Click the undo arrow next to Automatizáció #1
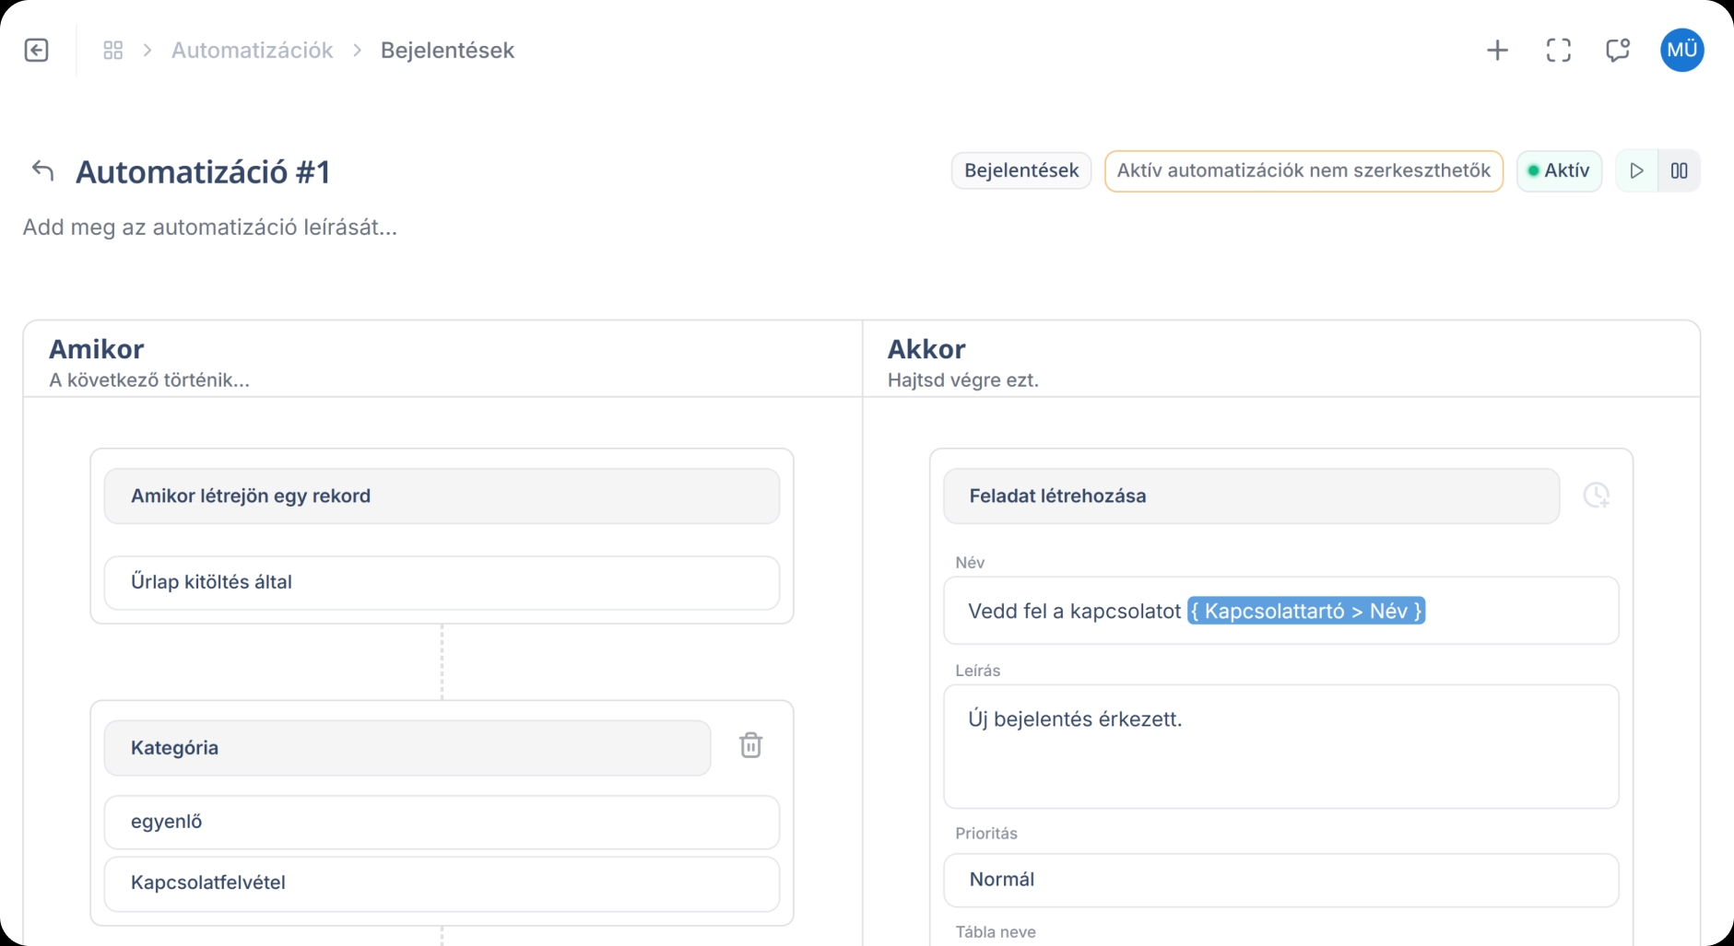This screenshot has height=946, width=1734. click(41, 169)
